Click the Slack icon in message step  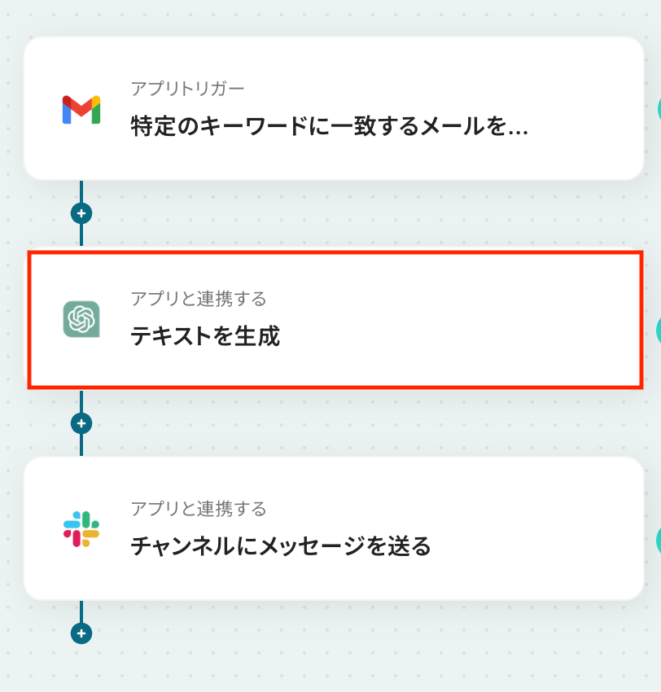pyautogui.click(x=81, y=528)
